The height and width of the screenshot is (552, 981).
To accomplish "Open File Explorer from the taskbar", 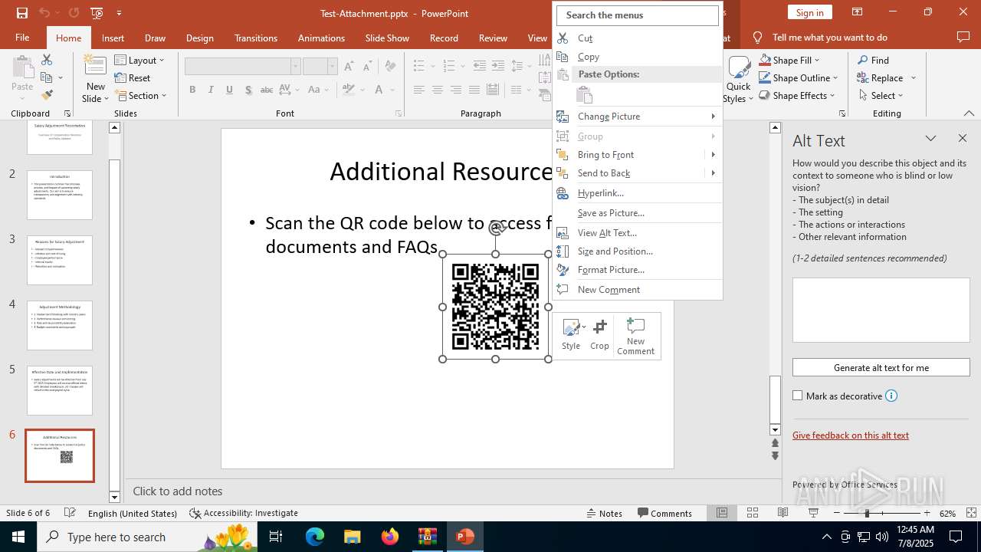I will point(352,537).
